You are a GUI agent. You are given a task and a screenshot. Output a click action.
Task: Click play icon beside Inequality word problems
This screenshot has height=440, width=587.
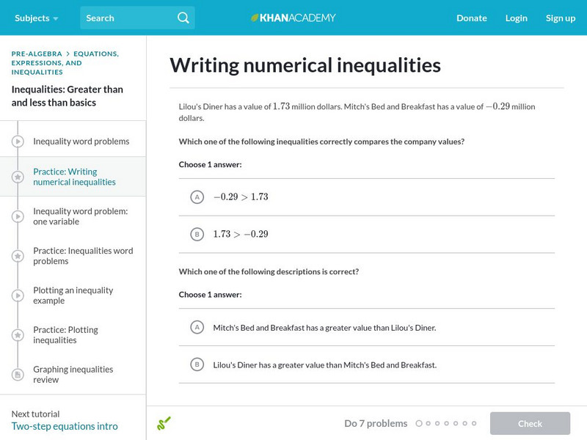pyautogui.click(x=18, y=141)
